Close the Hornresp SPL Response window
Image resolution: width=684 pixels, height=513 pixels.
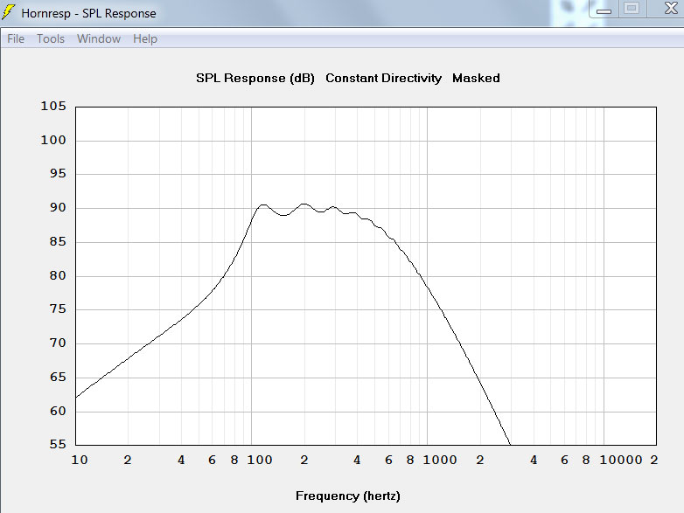point(670,9)
